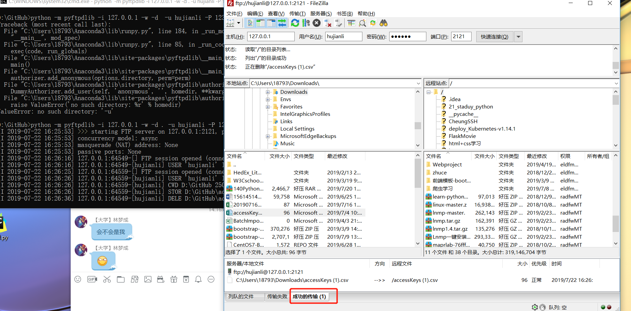
Task: Reconnect to the last used server
Action: (339, 23)
